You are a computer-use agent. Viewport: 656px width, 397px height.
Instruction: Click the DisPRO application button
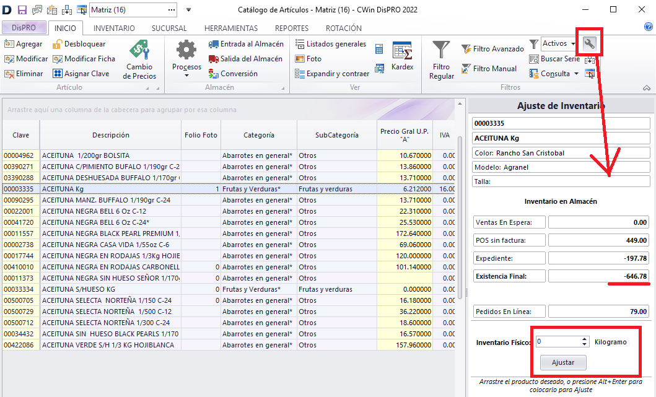pyautogui.click(x=24, y=28)
